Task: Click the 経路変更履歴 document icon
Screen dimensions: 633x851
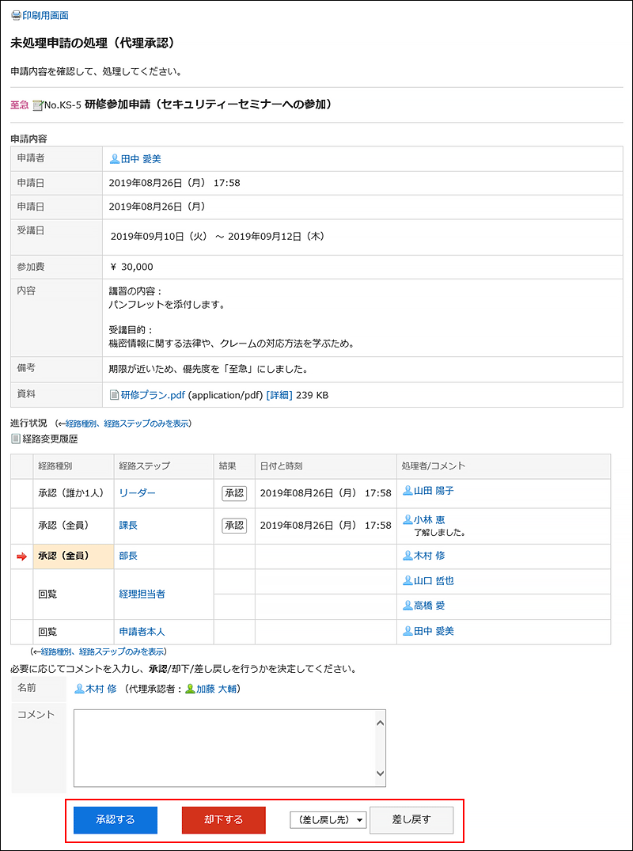Action: click(16, 439)
